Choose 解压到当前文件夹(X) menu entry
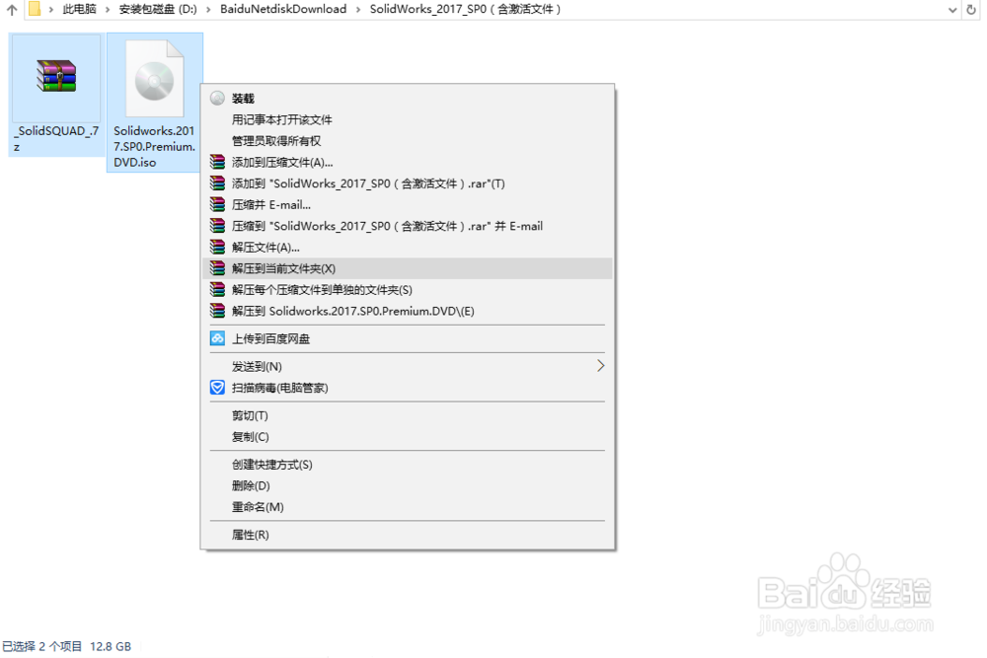987x658 pixels. click(408, 268)
